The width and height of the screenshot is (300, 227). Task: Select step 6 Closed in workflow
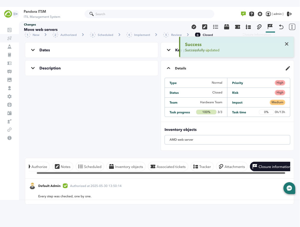point(204,35)
